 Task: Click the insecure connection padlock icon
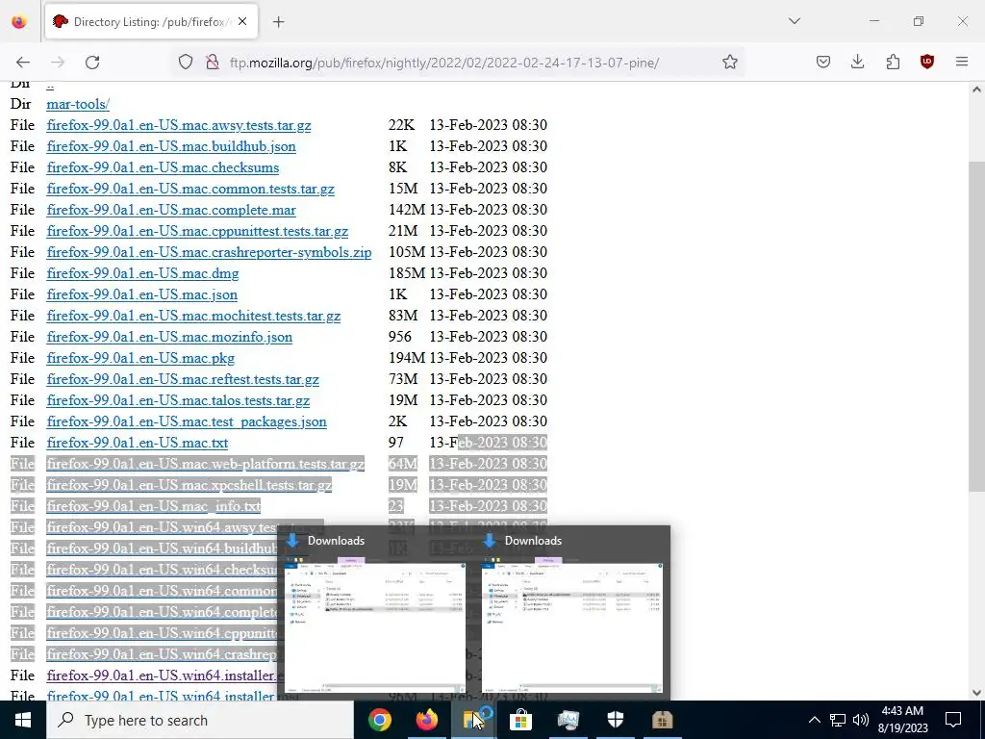point(213,62)
